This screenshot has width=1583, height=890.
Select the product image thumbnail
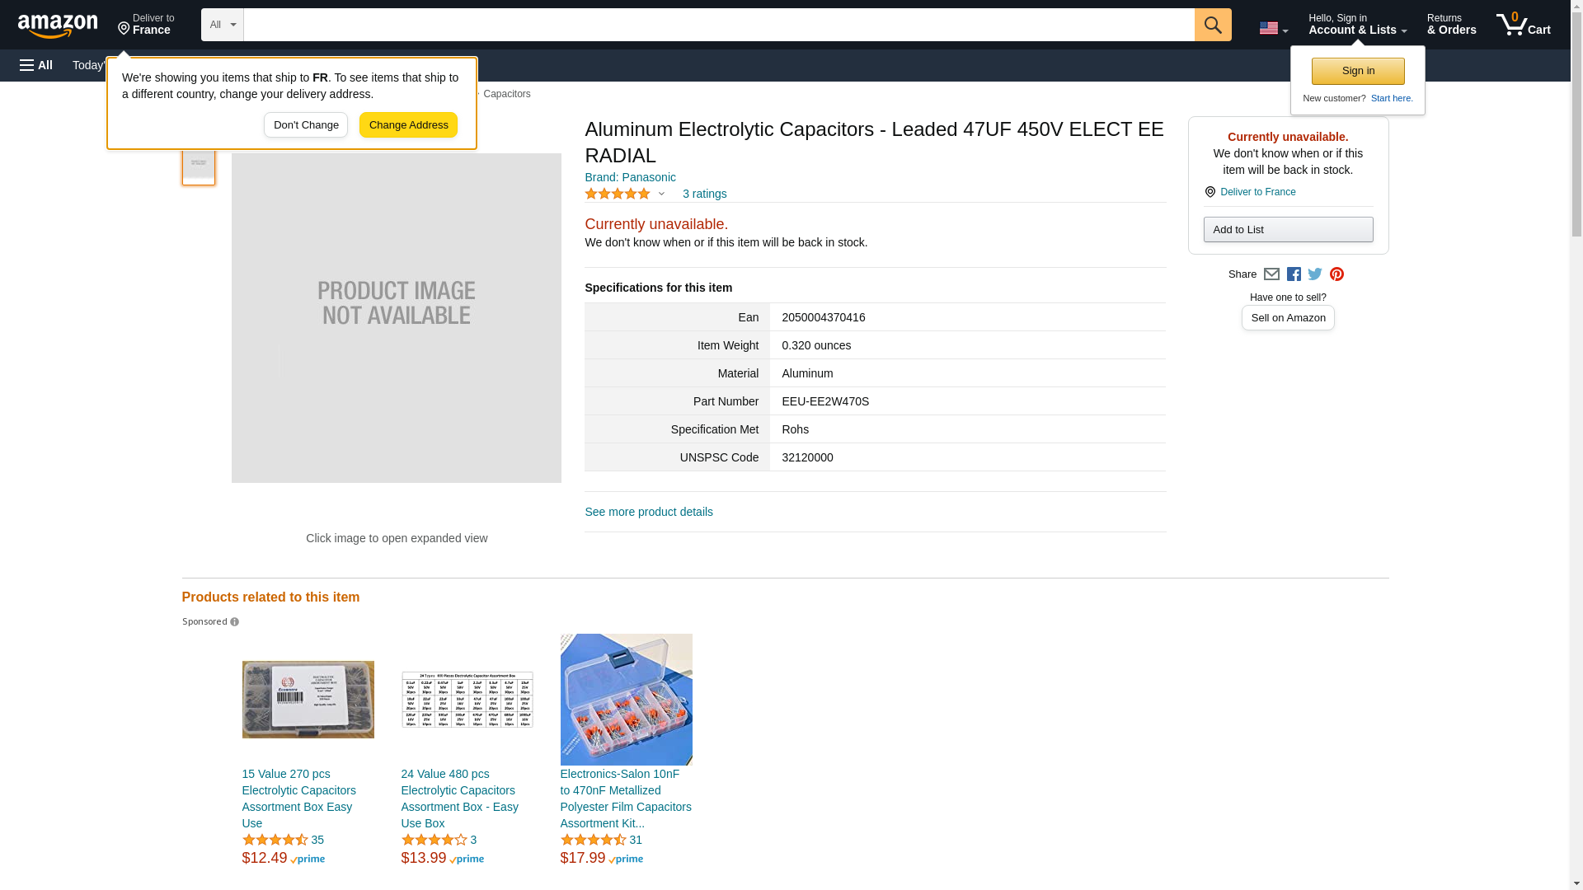point(199,163)
